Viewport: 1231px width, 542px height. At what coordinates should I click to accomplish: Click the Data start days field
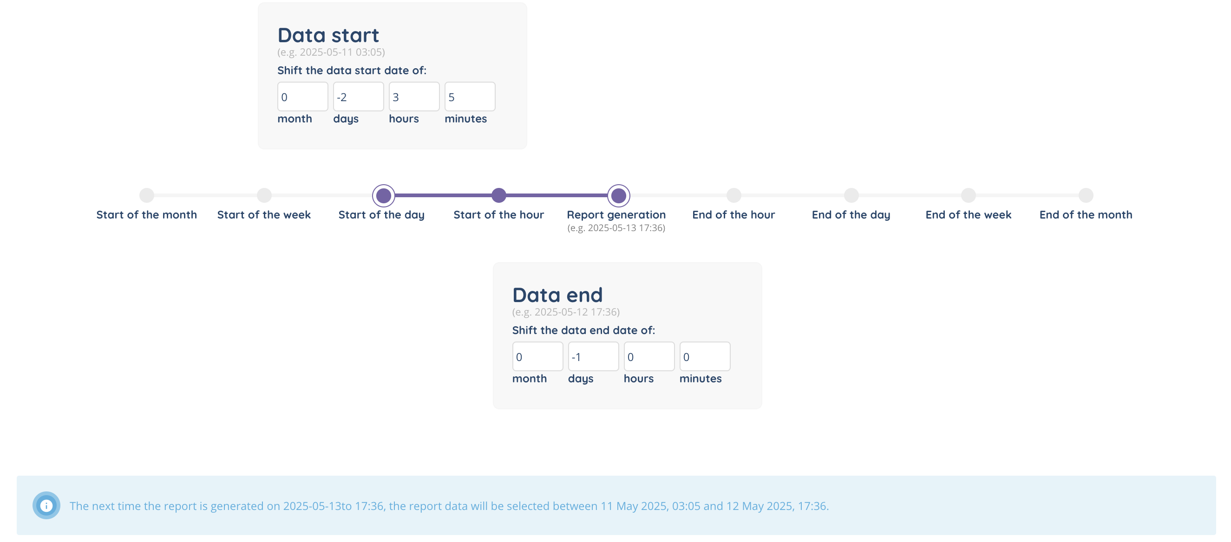coord(359,97)
